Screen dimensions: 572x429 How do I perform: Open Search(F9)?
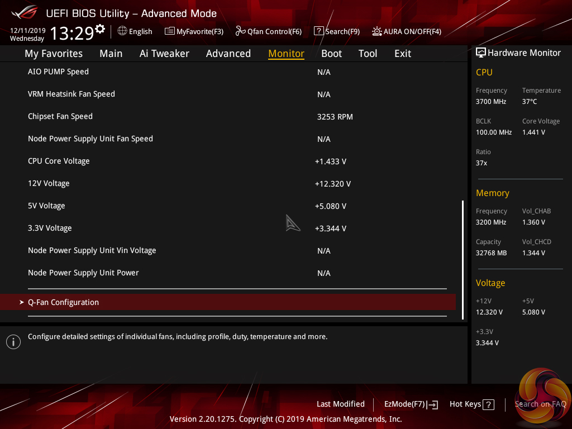342,31
